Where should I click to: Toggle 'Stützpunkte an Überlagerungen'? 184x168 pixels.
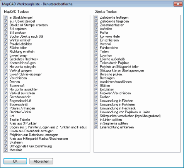(x=96, y=70)
